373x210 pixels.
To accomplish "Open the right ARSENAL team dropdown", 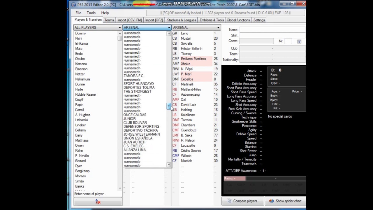I will pyautogui.click(x=196, y=27).
